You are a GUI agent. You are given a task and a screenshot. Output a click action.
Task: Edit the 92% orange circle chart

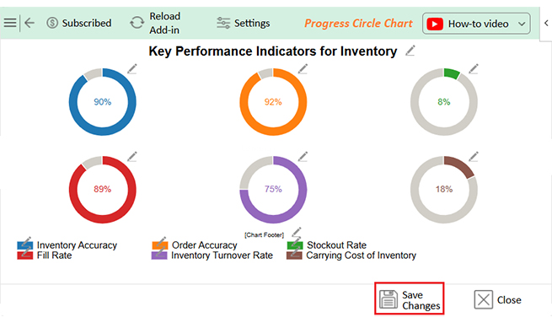pyautogui.click(x=303, y=69)
